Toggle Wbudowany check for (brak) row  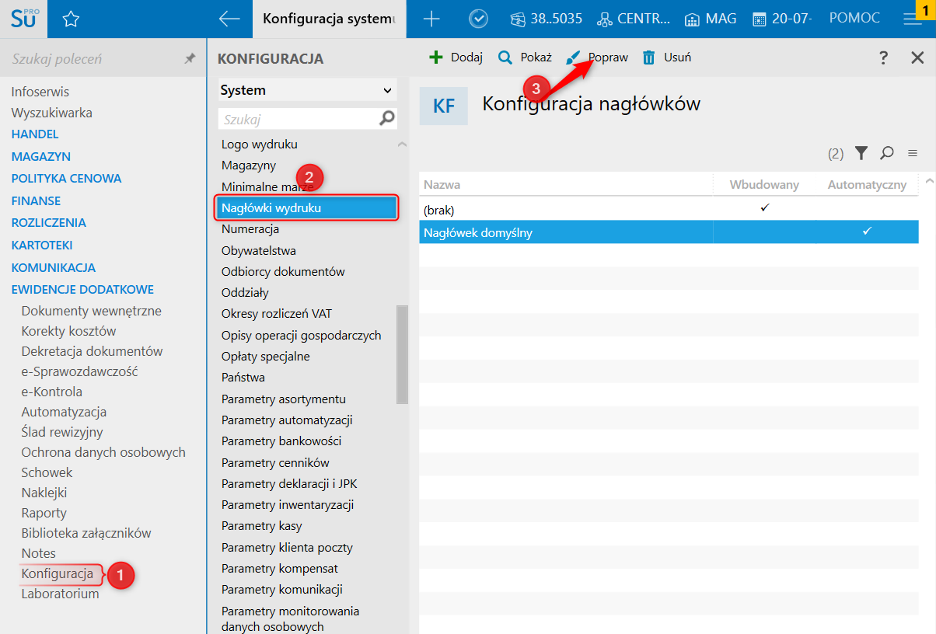coord(764,208)
